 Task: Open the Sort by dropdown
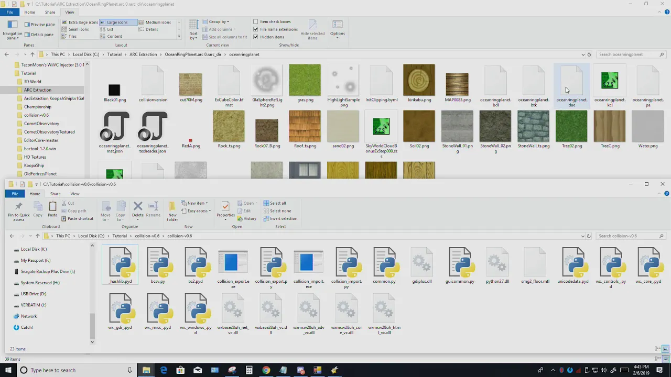193,30
